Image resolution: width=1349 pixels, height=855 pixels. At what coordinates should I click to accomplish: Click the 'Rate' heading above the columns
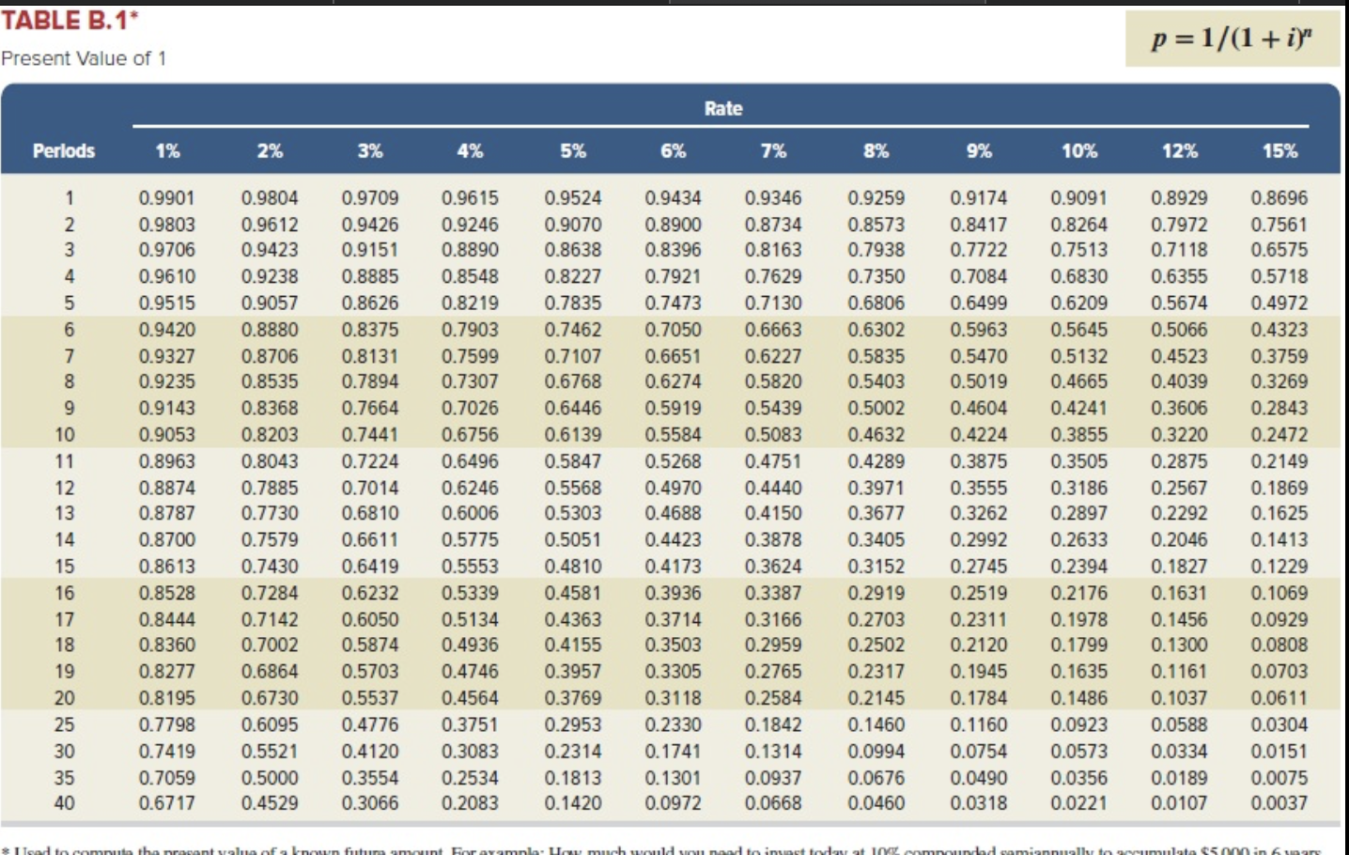coord(722,108)
